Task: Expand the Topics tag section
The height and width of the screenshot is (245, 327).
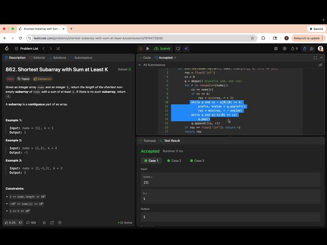Action: [23, 79]
